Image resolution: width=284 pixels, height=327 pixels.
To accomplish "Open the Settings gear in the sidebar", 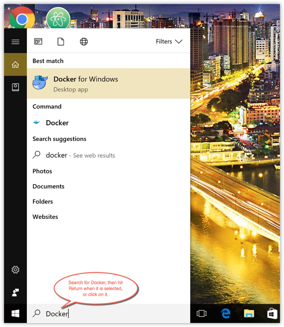I will click(x=15, y=269).
